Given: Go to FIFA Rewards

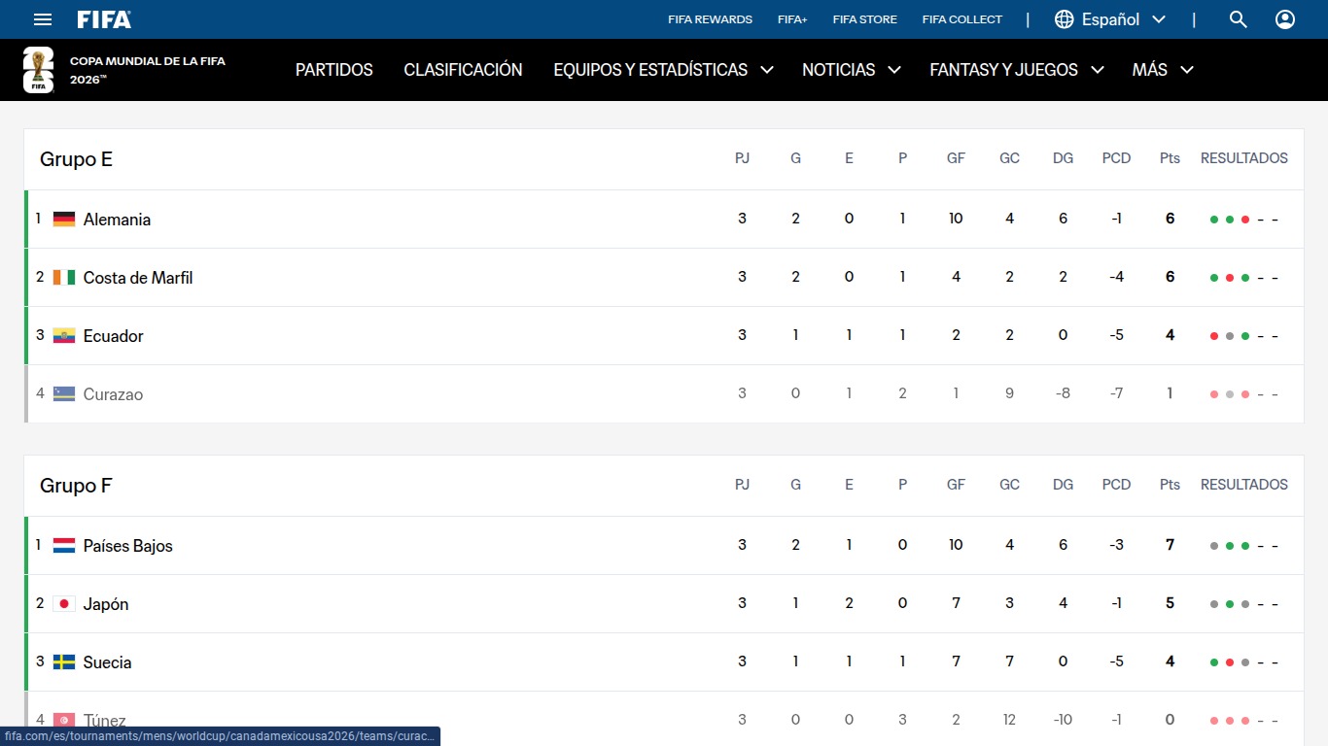Looking at the screenshot, I should tap(710, 19).
